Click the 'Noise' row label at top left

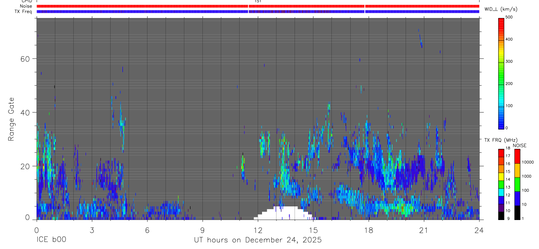[x=27, y=6]
